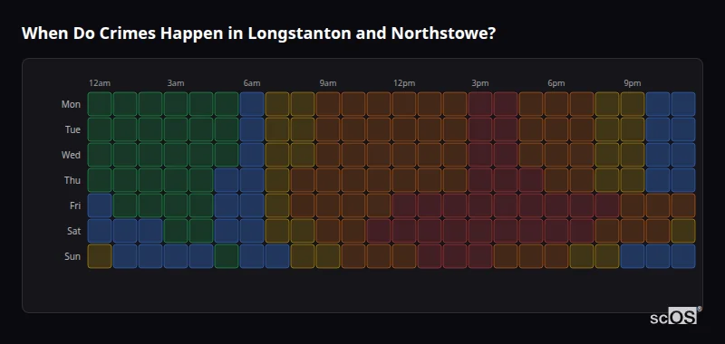Select the Friday 9pm orange cell
725x344 pixels.
pyautogui.click(x=633, y=205)
